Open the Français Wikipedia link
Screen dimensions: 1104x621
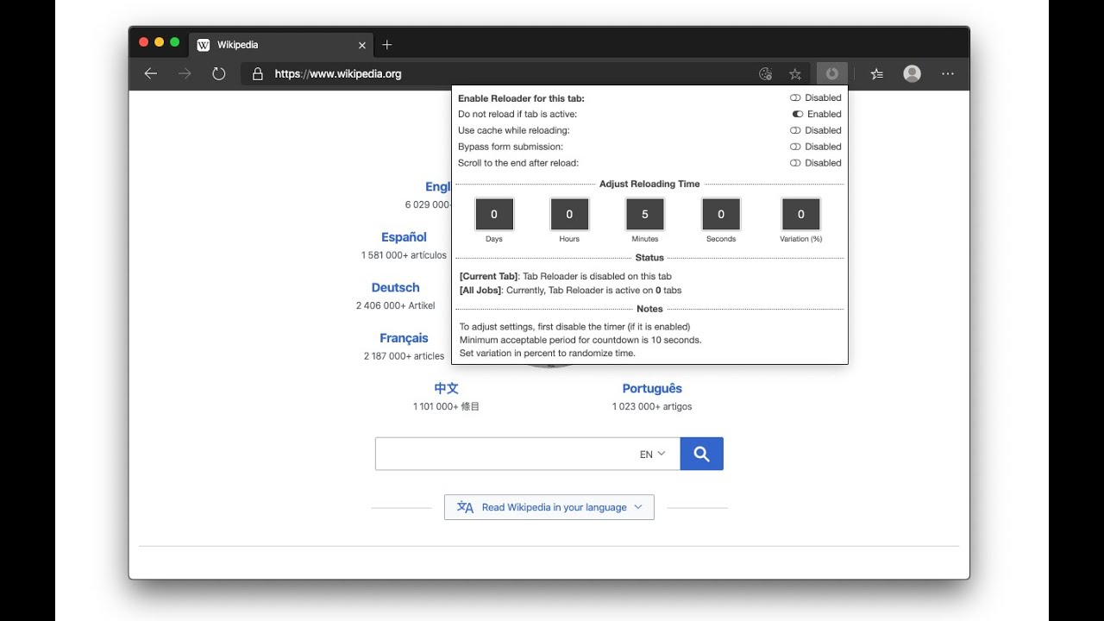(x=404, y=338)
